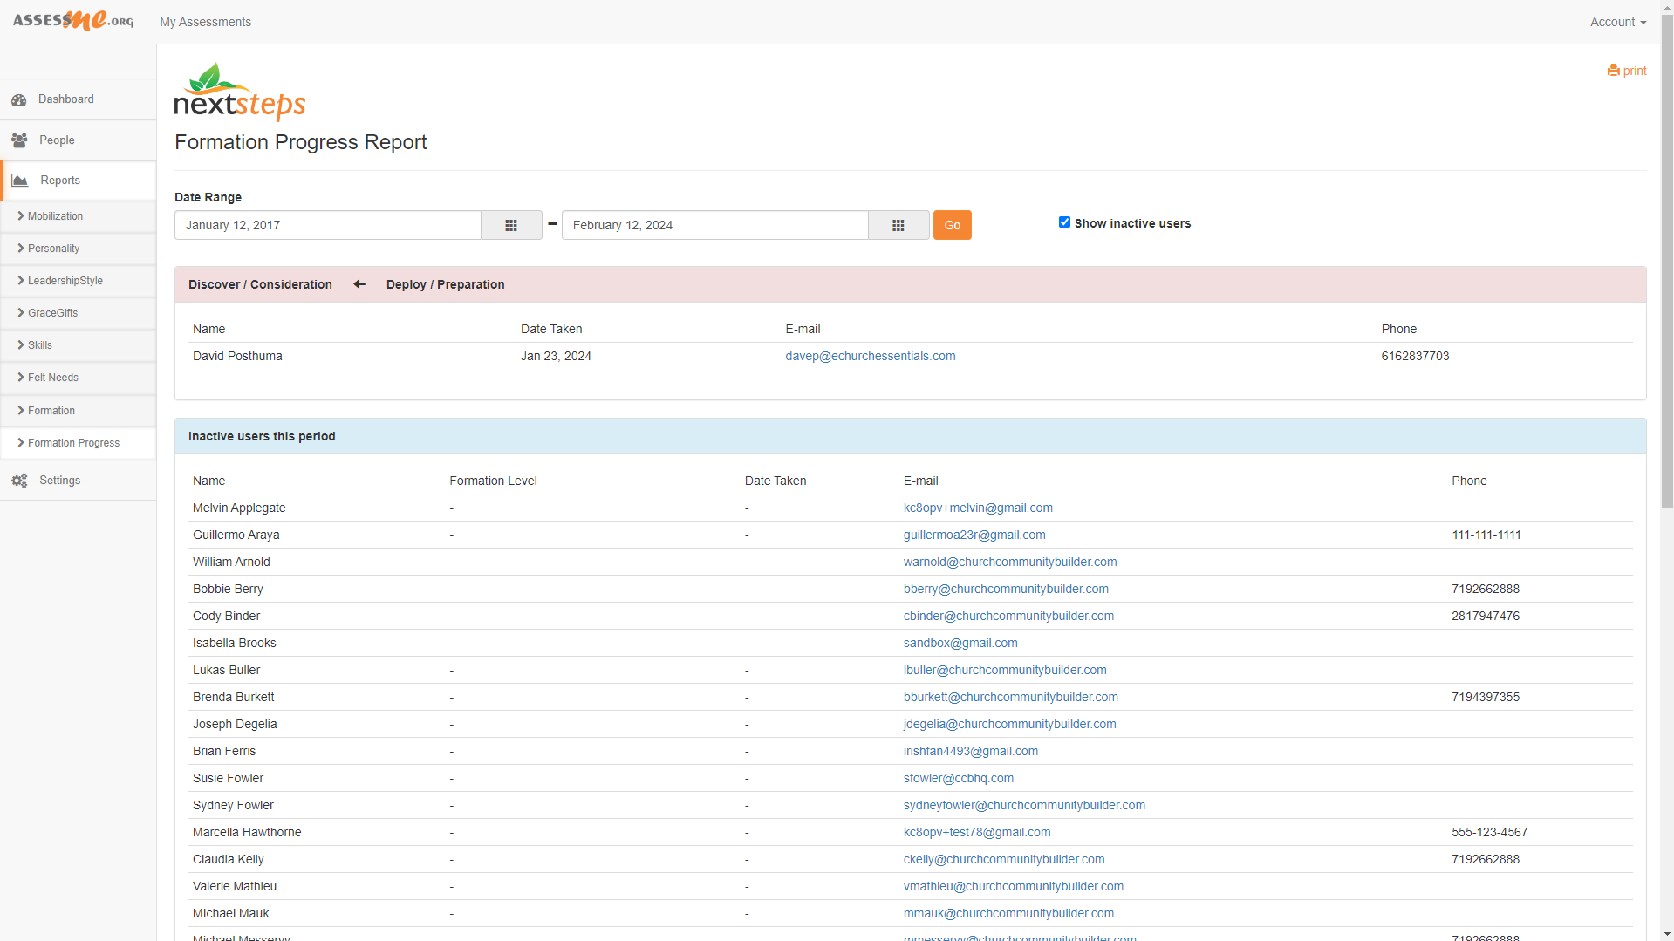Click the Settings gears icon
Viewport: 1674px width, 941px height.
pyautogui.click(x=19, y=481)
